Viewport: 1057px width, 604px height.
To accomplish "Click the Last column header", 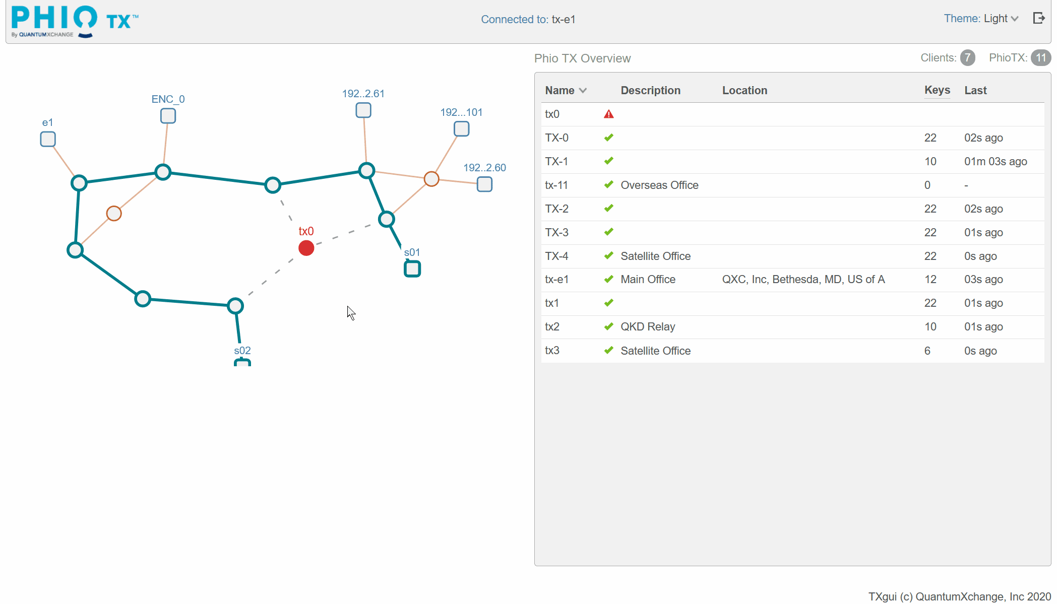I will pyautogui.click(x=975, y=91).
